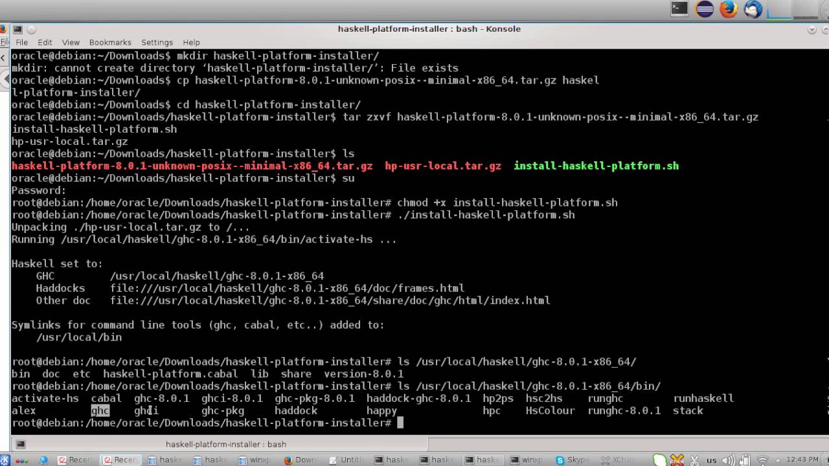Open the Bookmarks menu
829x466 pixels.
click(110, 42)
